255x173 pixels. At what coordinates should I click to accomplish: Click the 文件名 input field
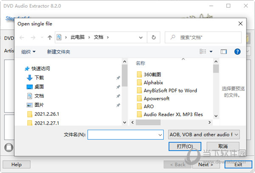(125, 135)
